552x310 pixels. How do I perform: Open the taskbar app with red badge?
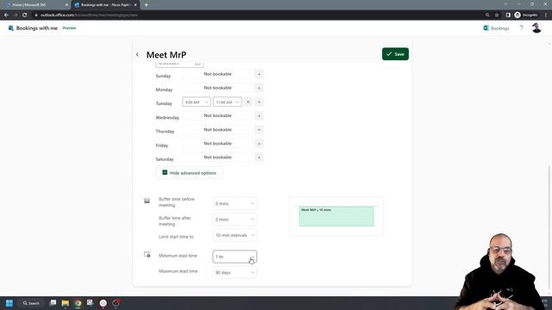tap(116, 303)
